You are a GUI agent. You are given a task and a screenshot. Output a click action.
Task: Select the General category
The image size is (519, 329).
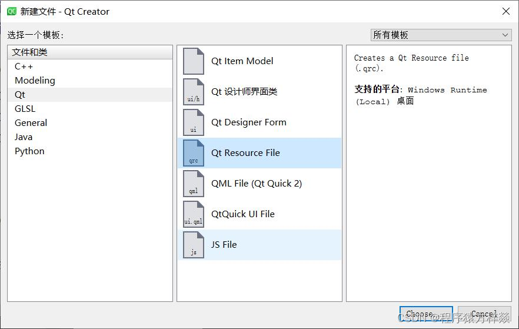[x=90, y=123]
